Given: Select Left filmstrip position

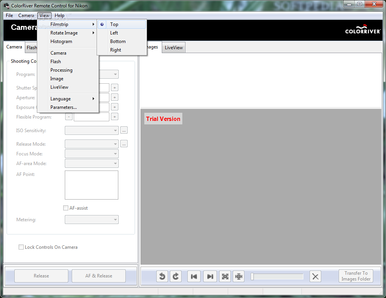Looking at the screenshot, I should pyautogui.click(x=122, y=33).
